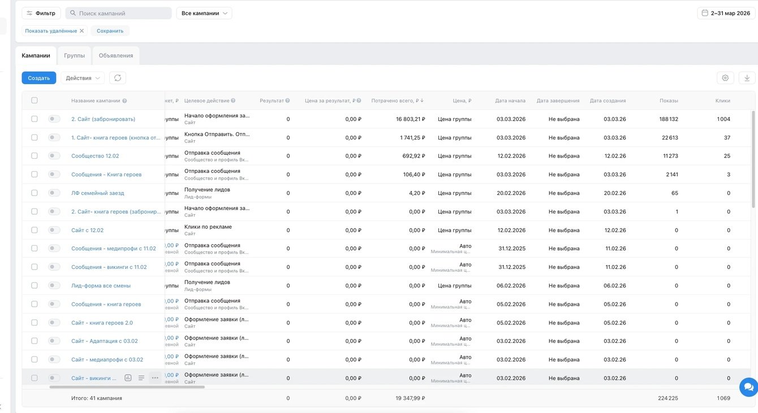Remove the Показать удалённые filter chip
This screenshot has height=413, width=758.
pos(81,31)
